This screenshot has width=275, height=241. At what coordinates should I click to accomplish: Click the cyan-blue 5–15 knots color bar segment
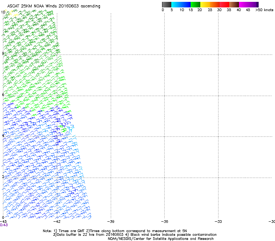pyautogui.click(x=181, y=4)
